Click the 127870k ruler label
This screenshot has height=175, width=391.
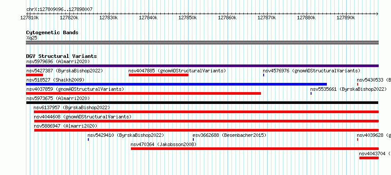[x=267, y=18]
